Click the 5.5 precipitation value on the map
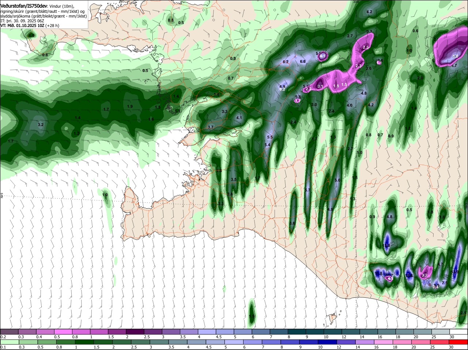Viewport: 468px width, 350px height. click(270, 137)
